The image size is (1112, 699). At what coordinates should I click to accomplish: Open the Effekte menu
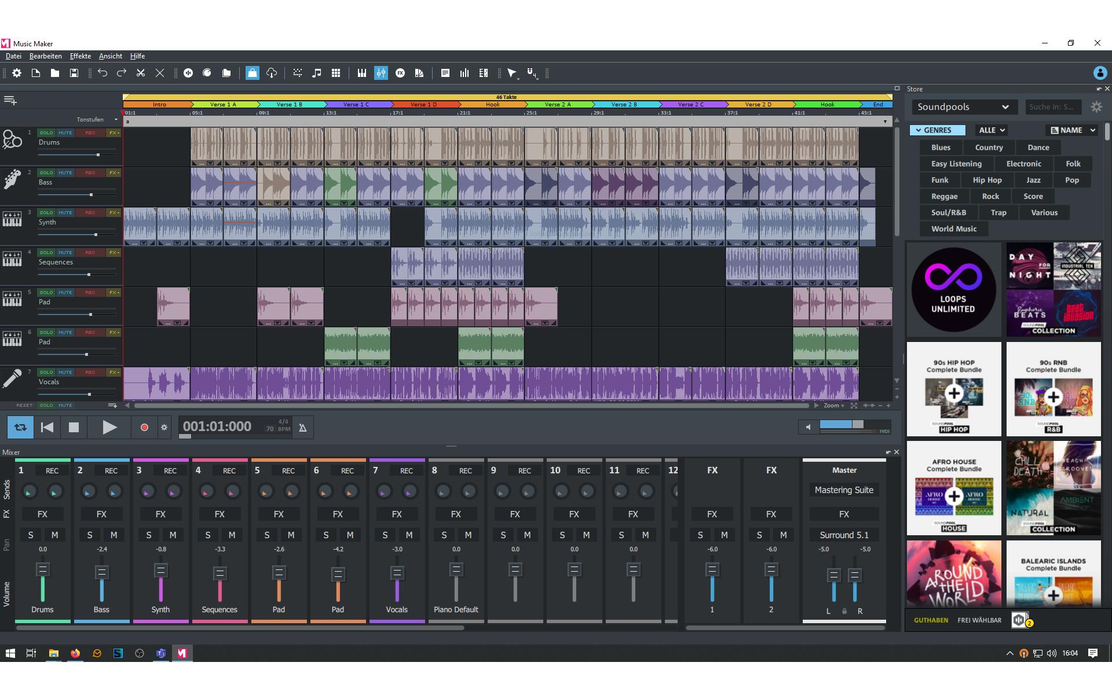tap(81, 56)
